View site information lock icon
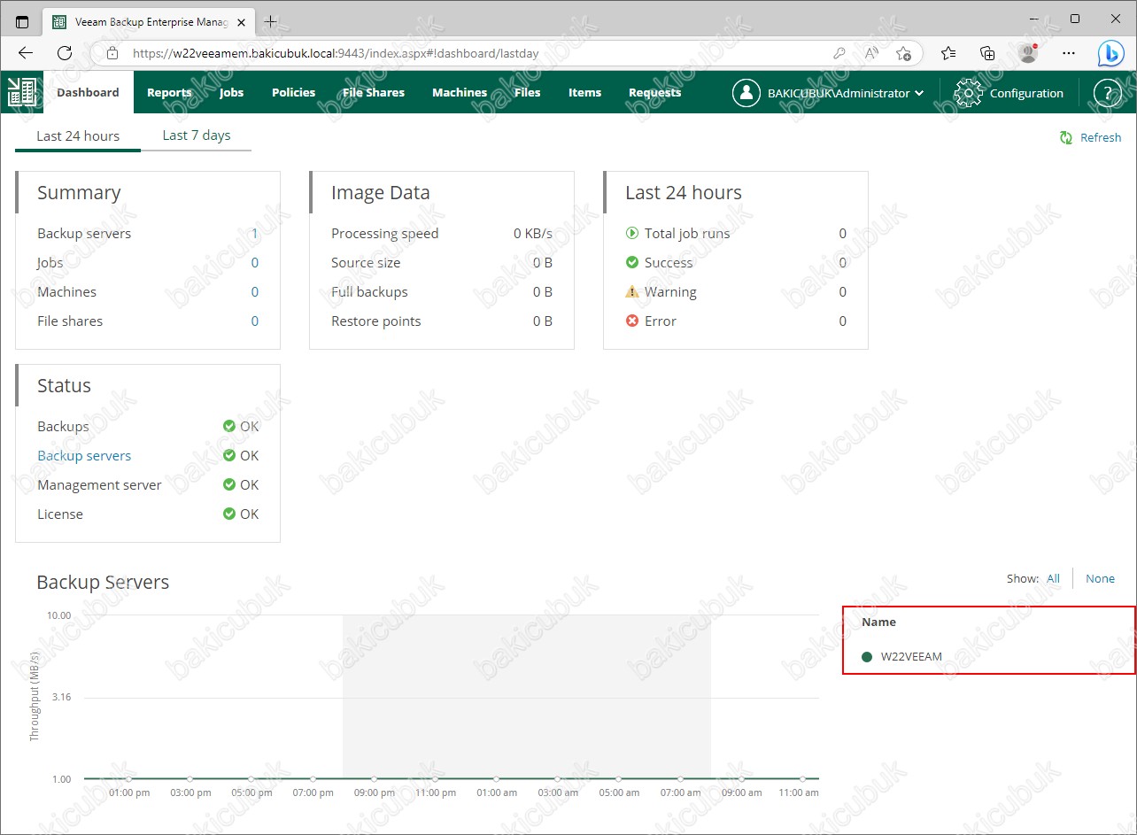Viewport: 1137px width, 835px height. tap(112, 53)
